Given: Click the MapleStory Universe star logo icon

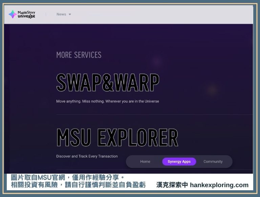Looking at the screenshot, I should click(13, 14).
